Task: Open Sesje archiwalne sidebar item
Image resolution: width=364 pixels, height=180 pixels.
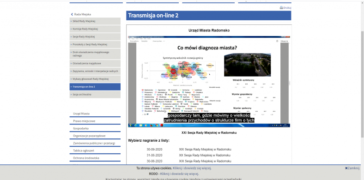Action: pos(95,95)
